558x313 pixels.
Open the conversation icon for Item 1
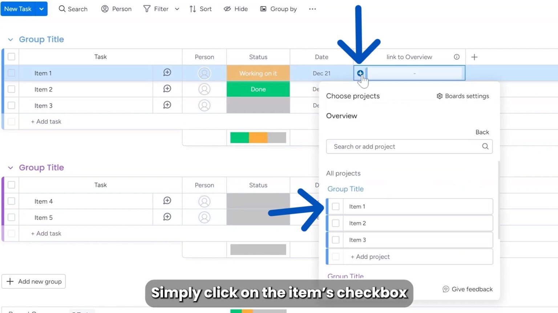167,72
